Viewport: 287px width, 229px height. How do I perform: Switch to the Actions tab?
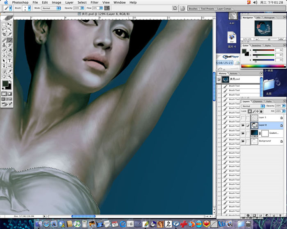[x=233, y=74]
